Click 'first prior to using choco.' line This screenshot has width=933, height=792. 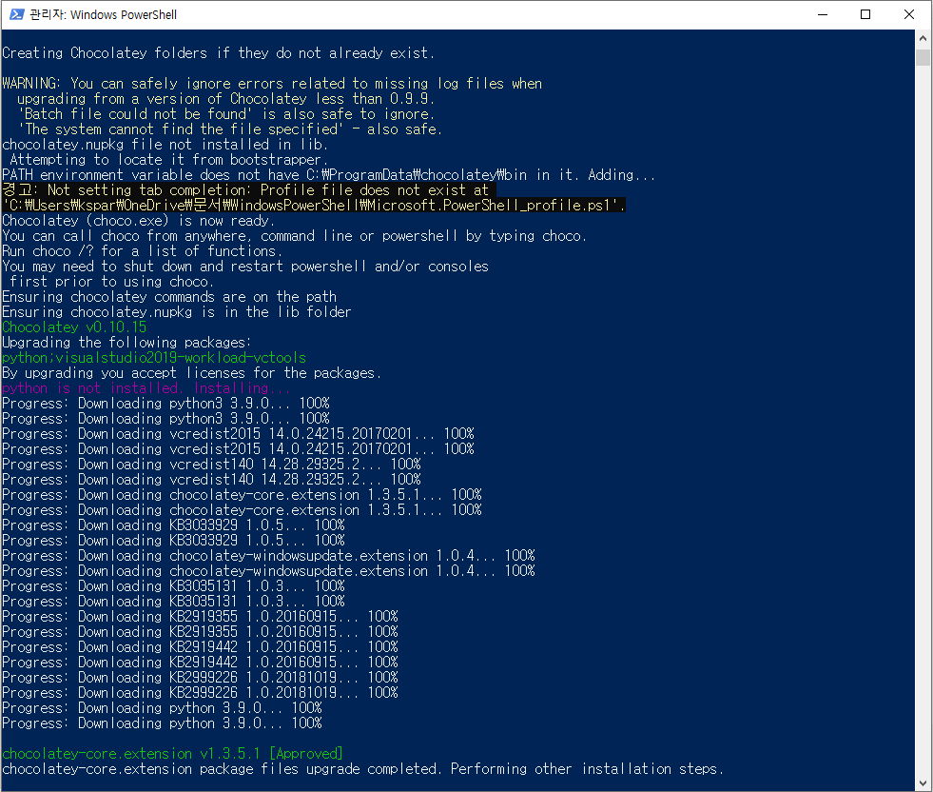click(x=111, y=282)
